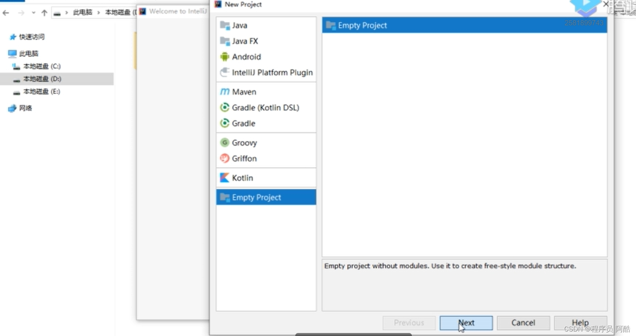Viewport: 636px width, 336px height.
Task: Select the Kotlin K icon
Action: (x=224, y=178)
